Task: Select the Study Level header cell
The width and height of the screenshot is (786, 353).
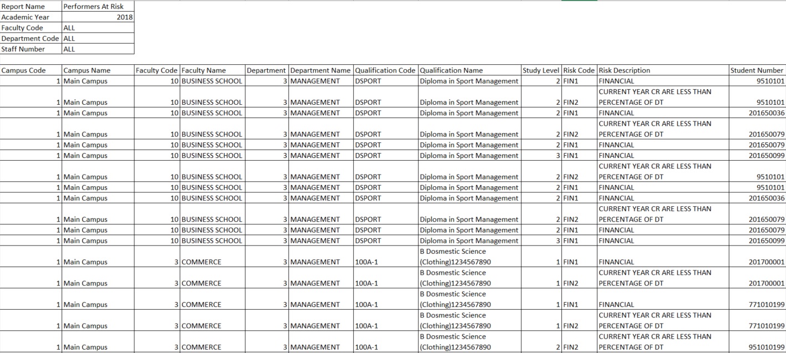Action: [541, 70]
